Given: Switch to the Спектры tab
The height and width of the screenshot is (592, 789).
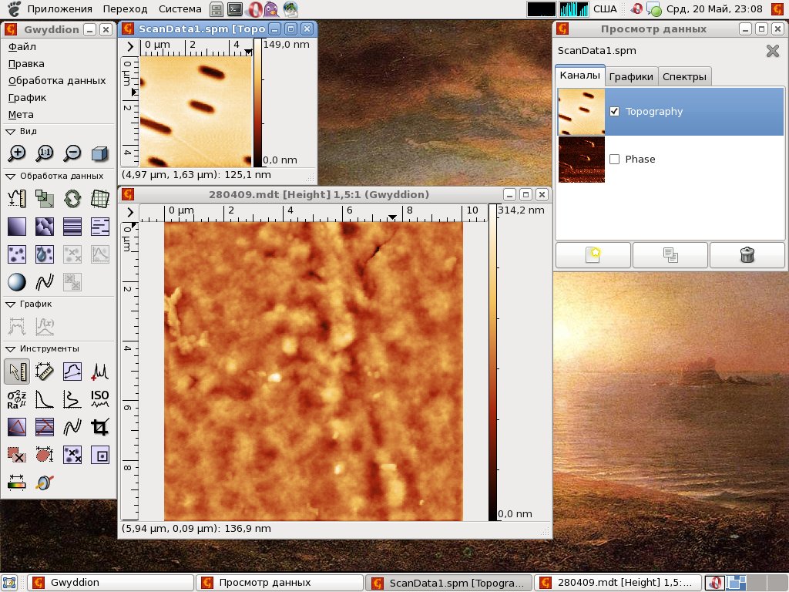Looking at the screenshot, I should (684, 76).
